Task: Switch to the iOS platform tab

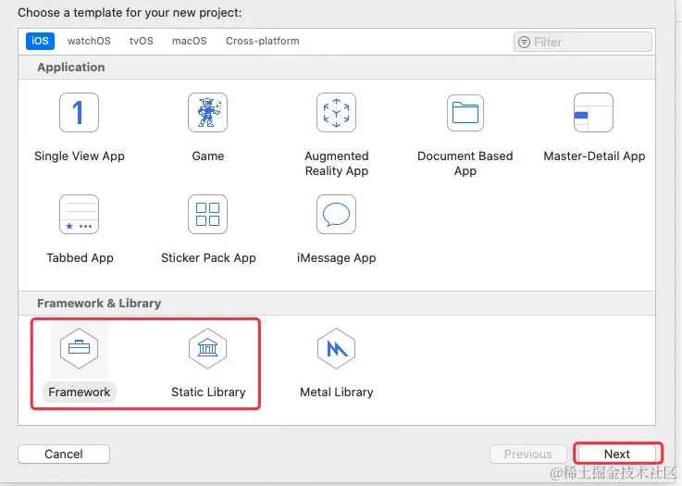Action: tap(40, 41)
